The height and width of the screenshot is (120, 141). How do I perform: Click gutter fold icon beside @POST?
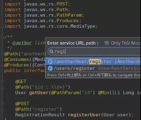(2, 104)
